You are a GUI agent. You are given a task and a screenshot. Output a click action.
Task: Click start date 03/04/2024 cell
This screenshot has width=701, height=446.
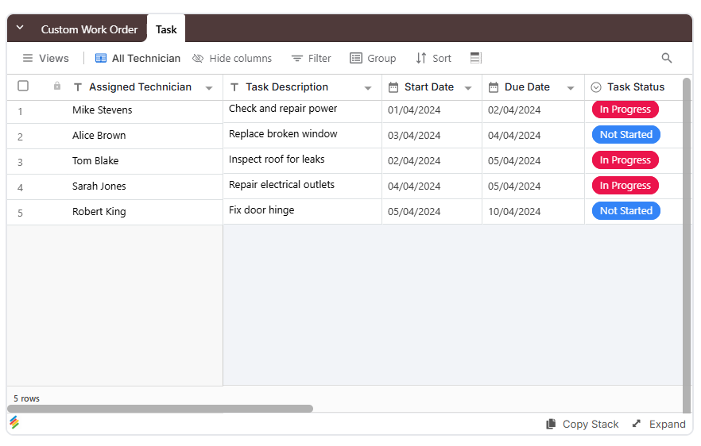(432, 136)
